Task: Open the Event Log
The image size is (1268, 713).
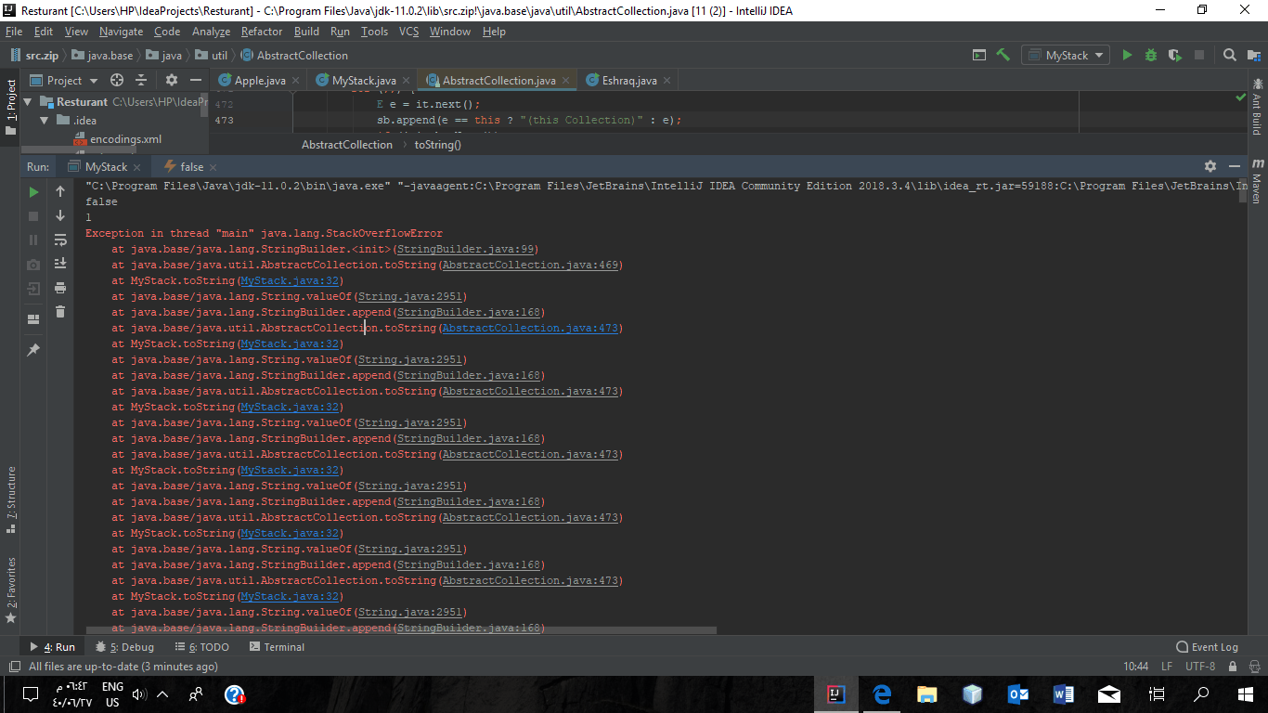Action: point(1207,647)
